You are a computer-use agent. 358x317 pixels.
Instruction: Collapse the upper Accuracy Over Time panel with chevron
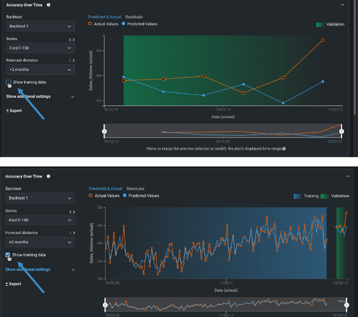coord(343,4)
